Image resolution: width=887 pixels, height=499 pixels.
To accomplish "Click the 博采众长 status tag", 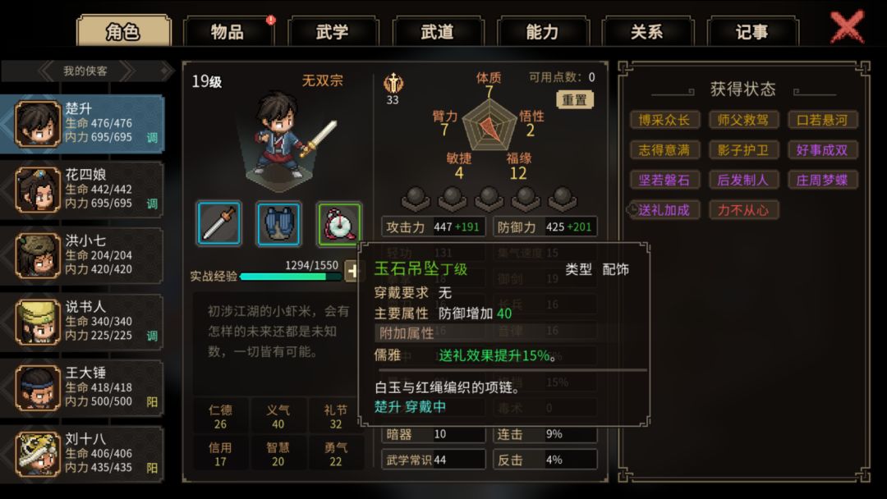I will pyautogui.click(x=664, y=120).
